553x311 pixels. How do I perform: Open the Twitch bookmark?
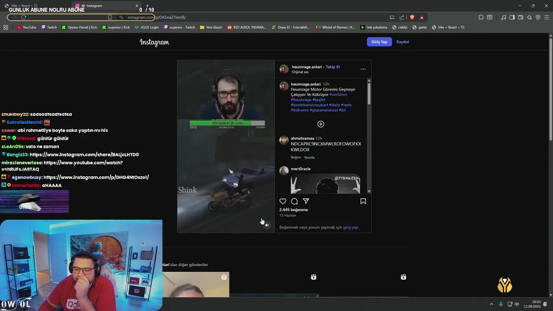(x=49, y=27)
